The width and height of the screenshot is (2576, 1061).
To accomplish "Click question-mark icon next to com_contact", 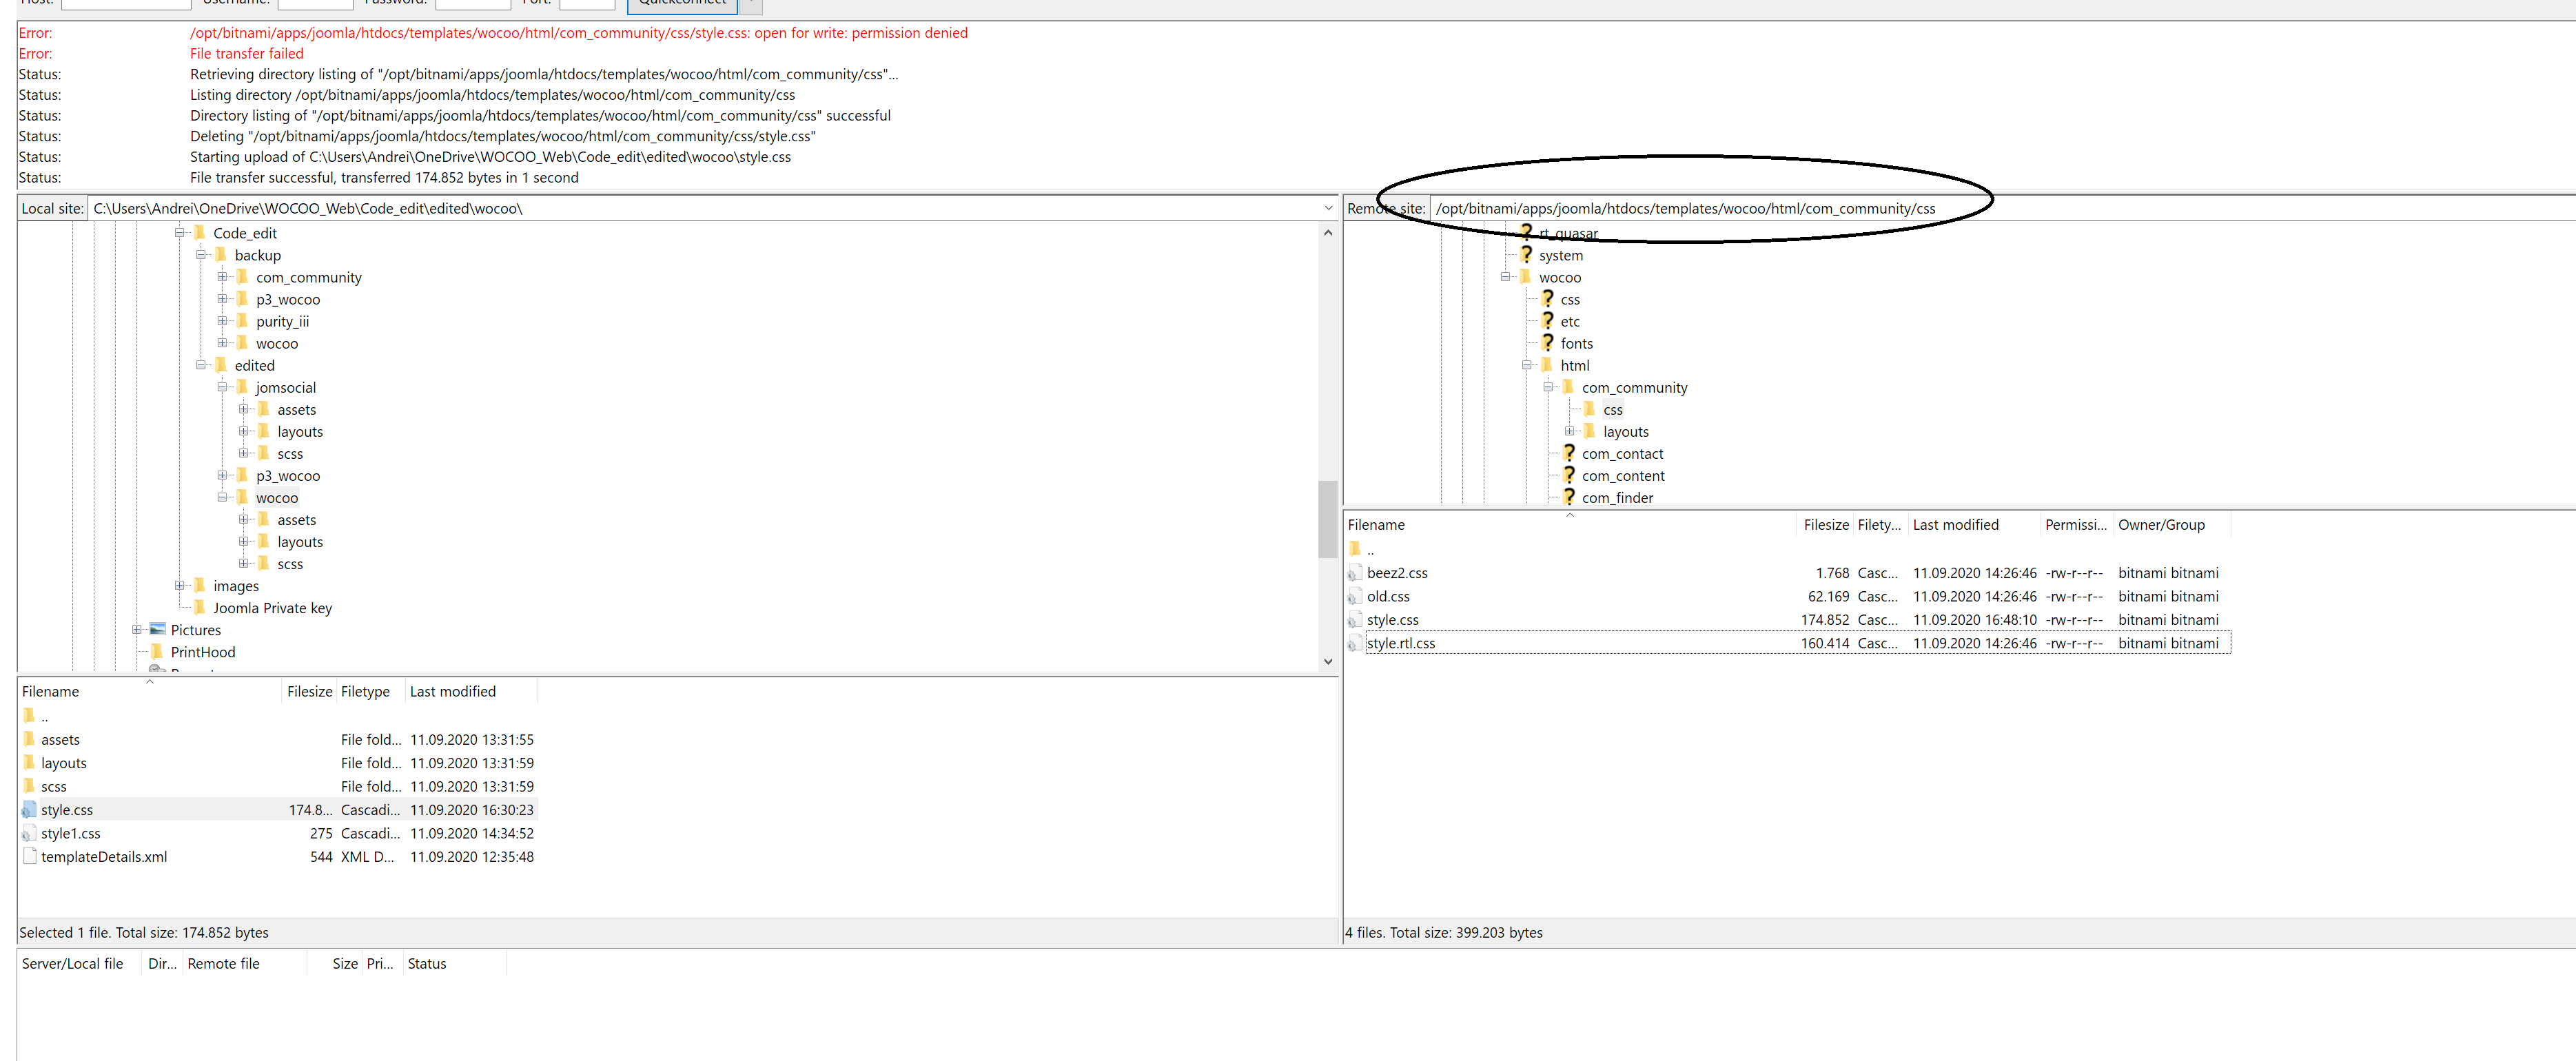I will 1568,453.
